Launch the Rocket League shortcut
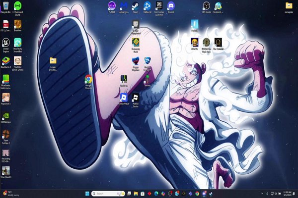Viewport: 298px width, 198px height. tap(148, 64)
